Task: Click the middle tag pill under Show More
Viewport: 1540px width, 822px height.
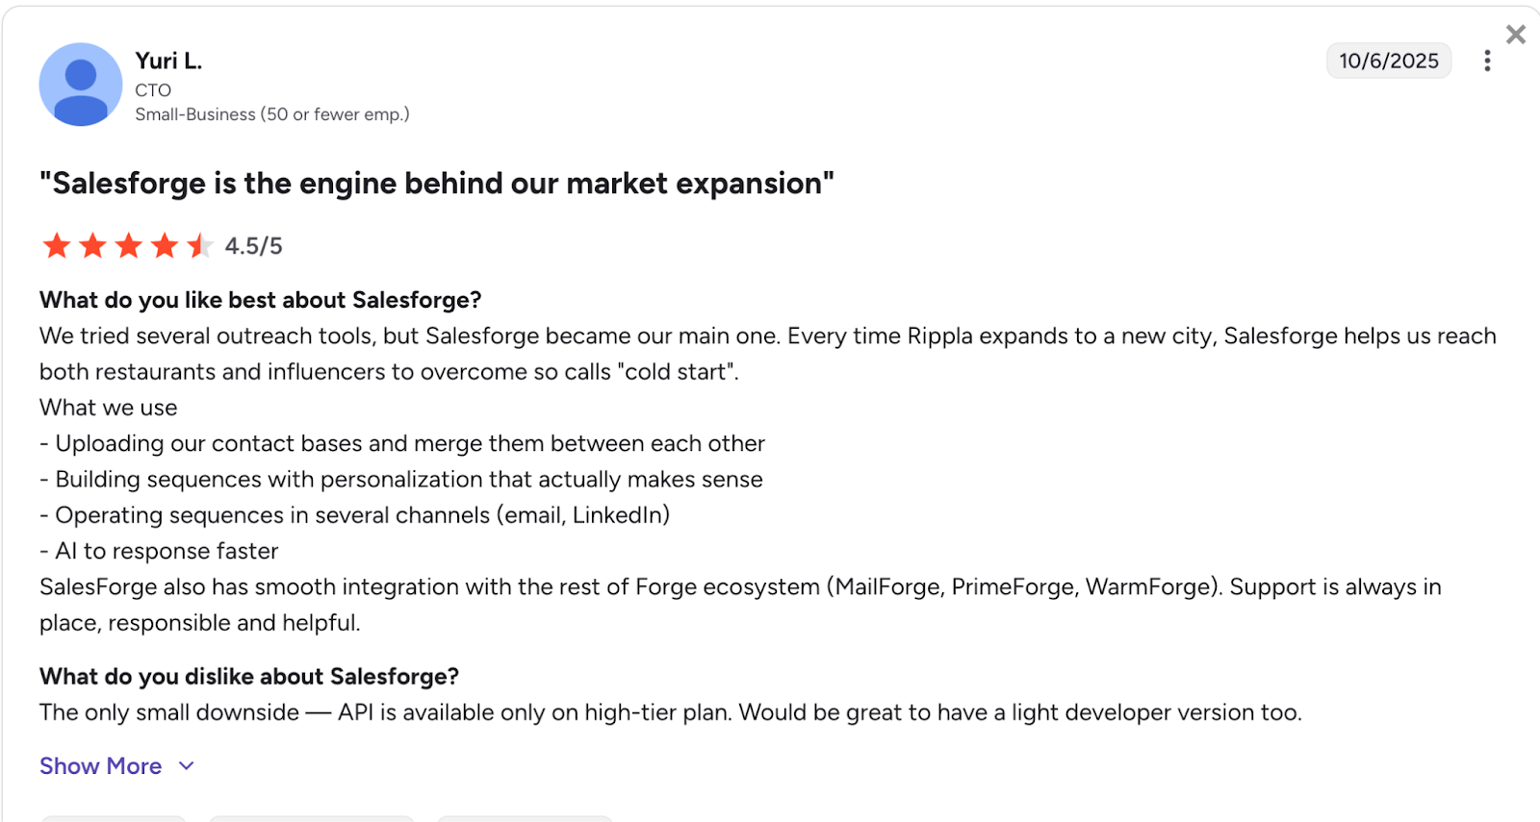Action: click(312, 818)
